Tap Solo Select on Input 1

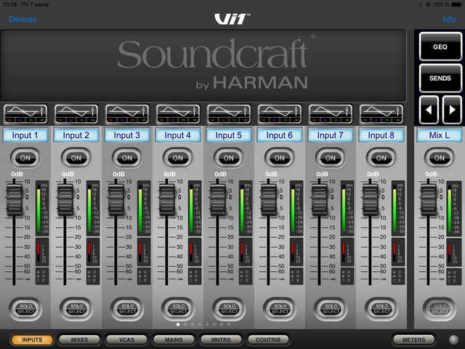point(25,309)
